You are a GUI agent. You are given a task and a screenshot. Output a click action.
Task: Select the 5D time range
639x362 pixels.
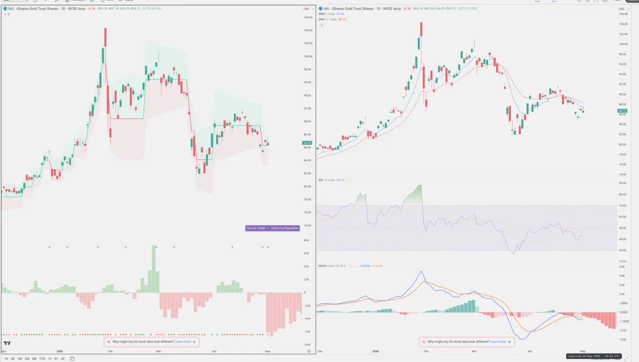tap(13, 359)
